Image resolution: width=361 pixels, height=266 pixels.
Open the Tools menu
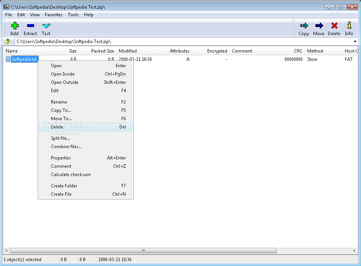coord(73,15)
